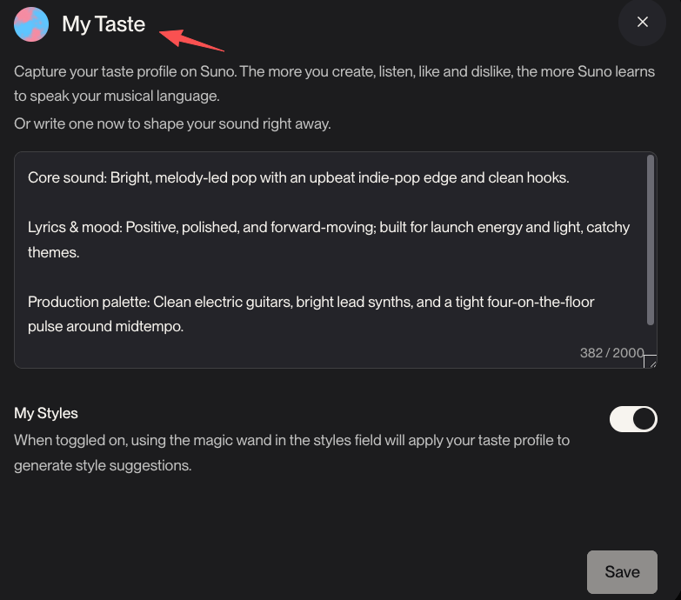This screenshot has width=681, height=600.
Task: Click the text area resize handle
Action: click(x=650, y=362)
